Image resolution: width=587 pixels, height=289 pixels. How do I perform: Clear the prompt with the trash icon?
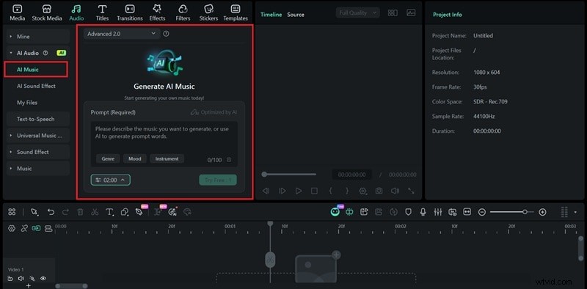click(x=229, y=160)
